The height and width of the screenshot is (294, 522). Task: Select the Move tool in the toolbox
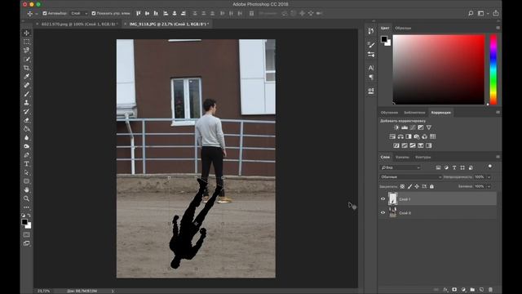pos(26,33)
